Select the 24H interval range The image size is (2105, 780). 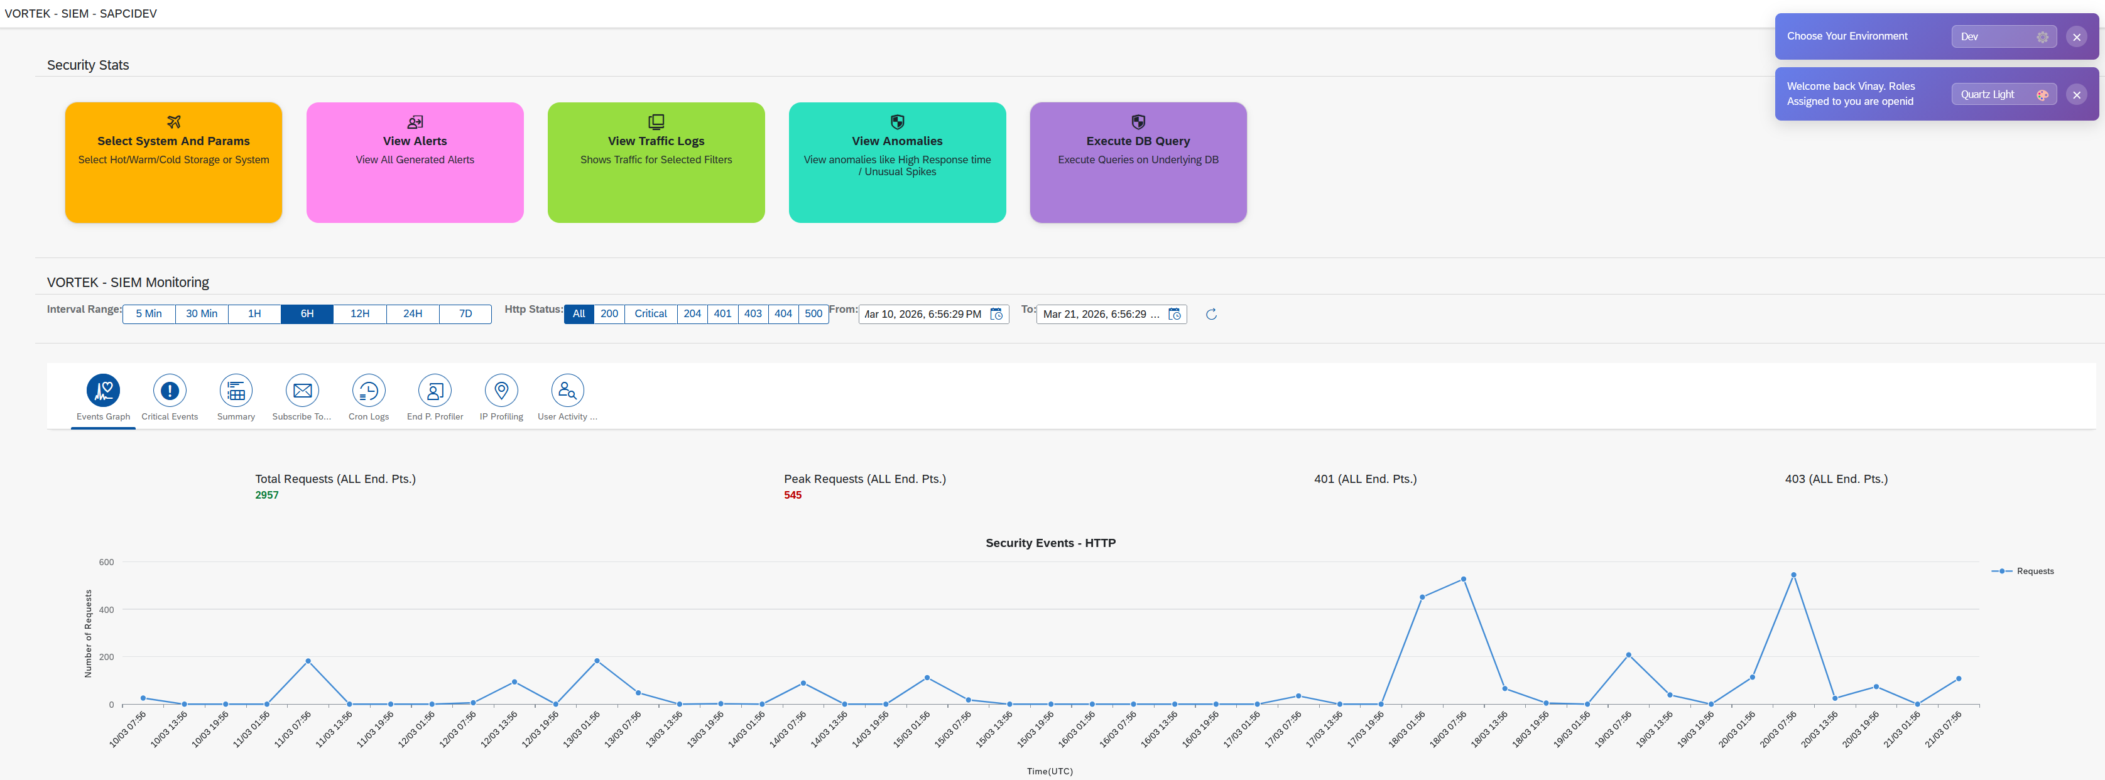pyautogui.click(x=413, y=315)
